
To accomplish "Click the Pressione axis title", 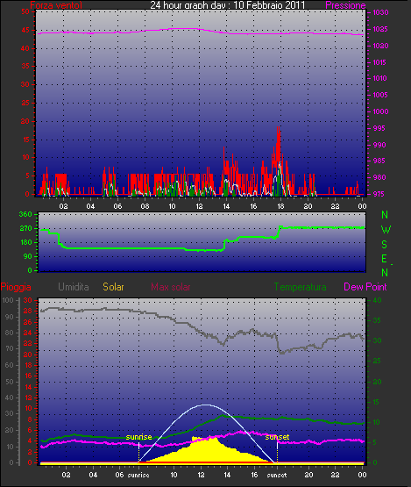I will 345,5.
